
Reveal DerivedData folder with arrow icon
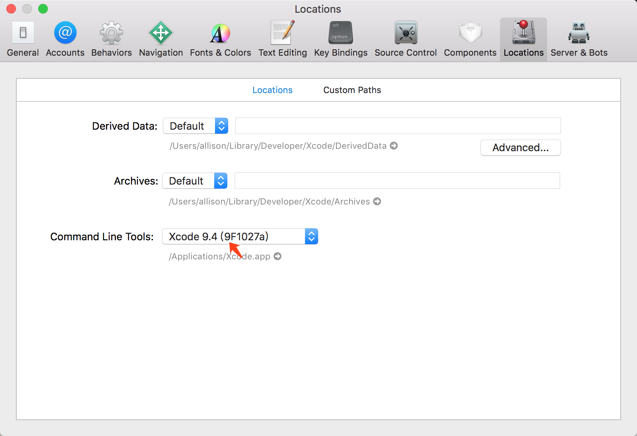point(394,146)
